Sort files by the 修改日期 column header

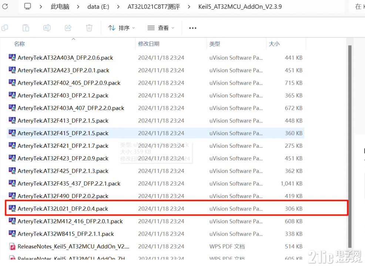coord(149,44)
